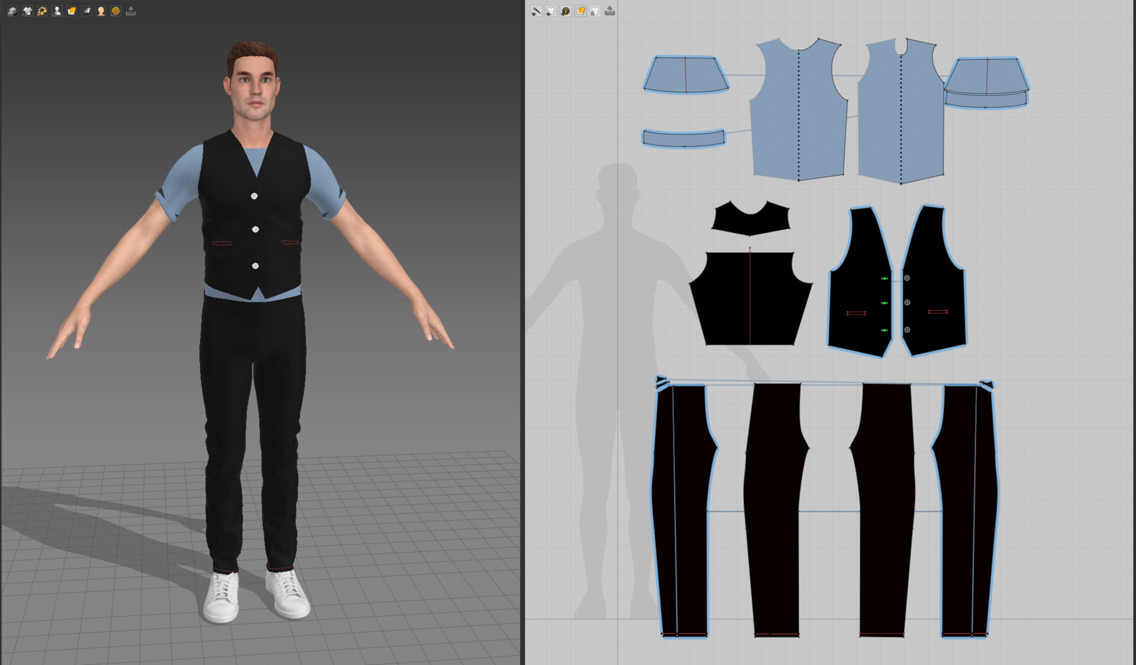
Task: Click the Lock Pattern shirt icon
Action: point(595,11)
